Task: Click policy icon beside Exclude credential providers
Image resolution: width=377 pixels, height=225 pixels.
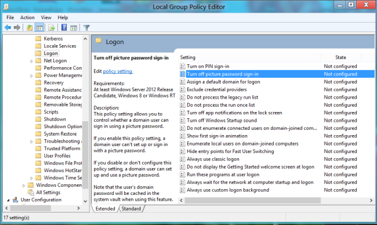Action: pyautogui.click(x=183, y=89)
